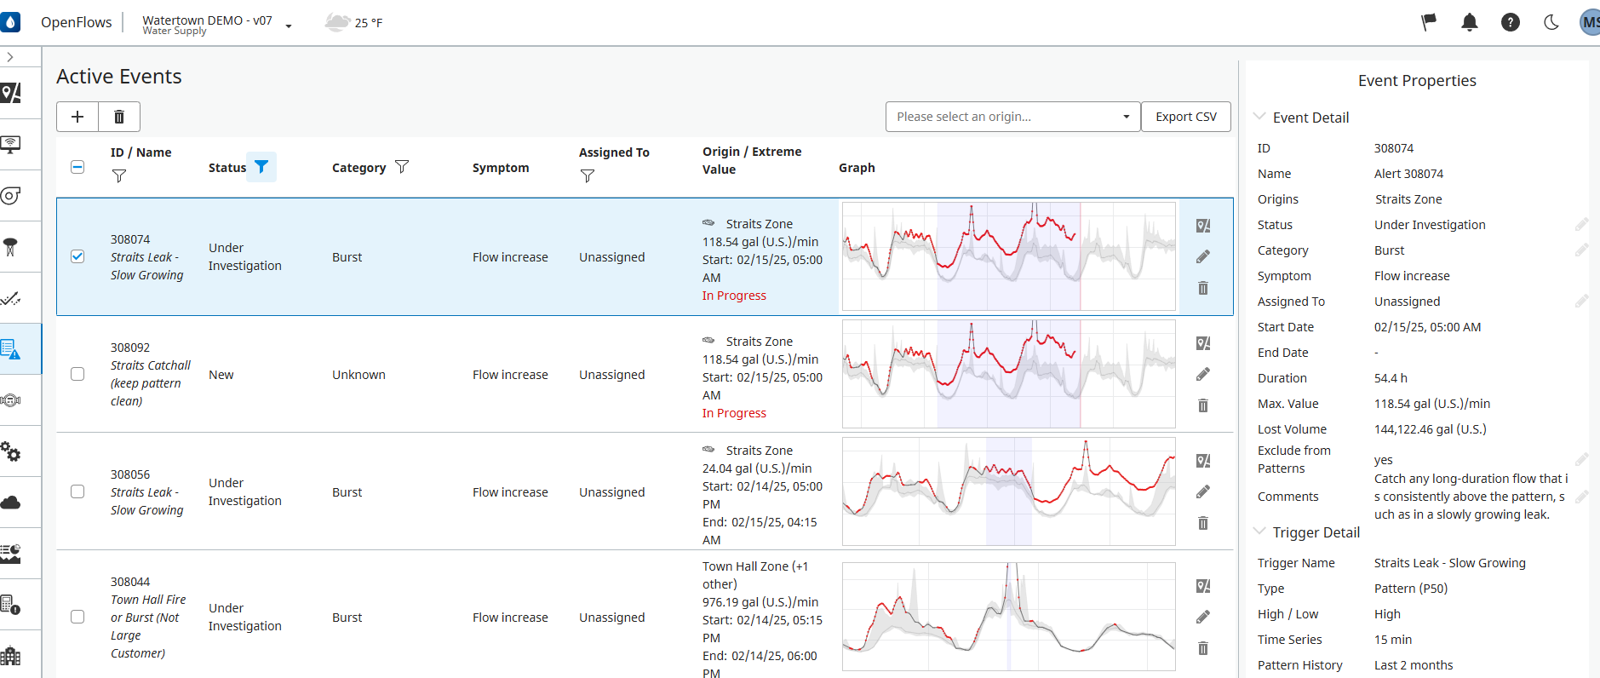Show event 308074 on map icon
1600x678 pixels.
point(1202,226)
